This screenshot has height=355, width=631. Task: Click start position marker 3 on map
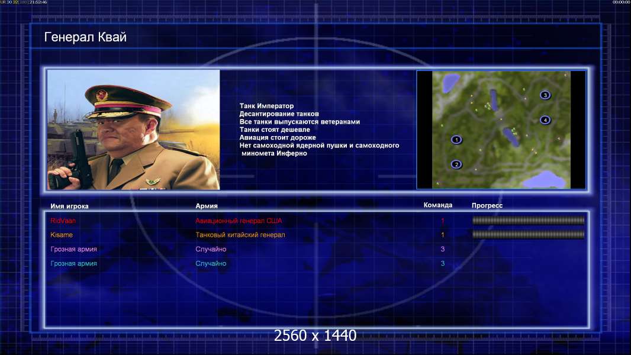pos(545,95)
